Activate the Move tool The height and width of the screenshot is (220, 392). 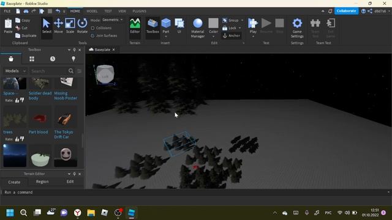58,26
